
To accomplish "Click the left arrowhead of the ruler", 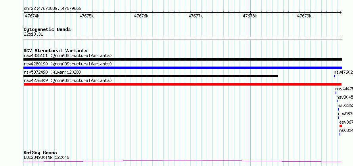I will pyautogui.click(x=25, y=13).
